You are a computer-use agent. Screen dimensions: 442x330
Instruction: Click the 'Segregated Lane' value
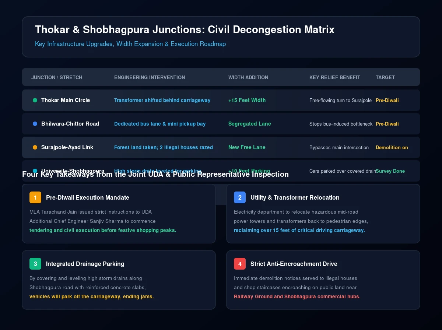(x=250, y=124)
